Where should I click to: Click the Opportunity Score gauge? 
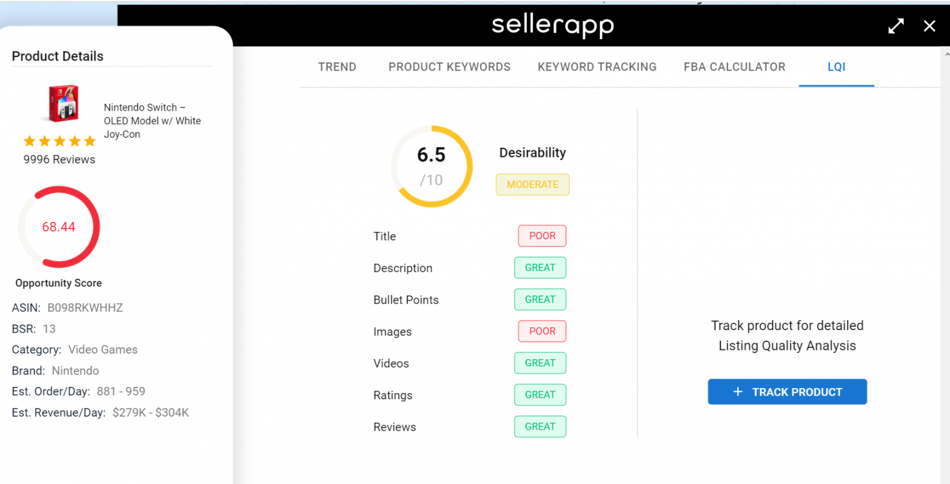click(59, 227)
